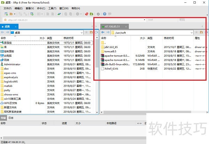Screen dimensions: 209x144
Task: Open the 编辑(E) menu
Action: point(18,8)
